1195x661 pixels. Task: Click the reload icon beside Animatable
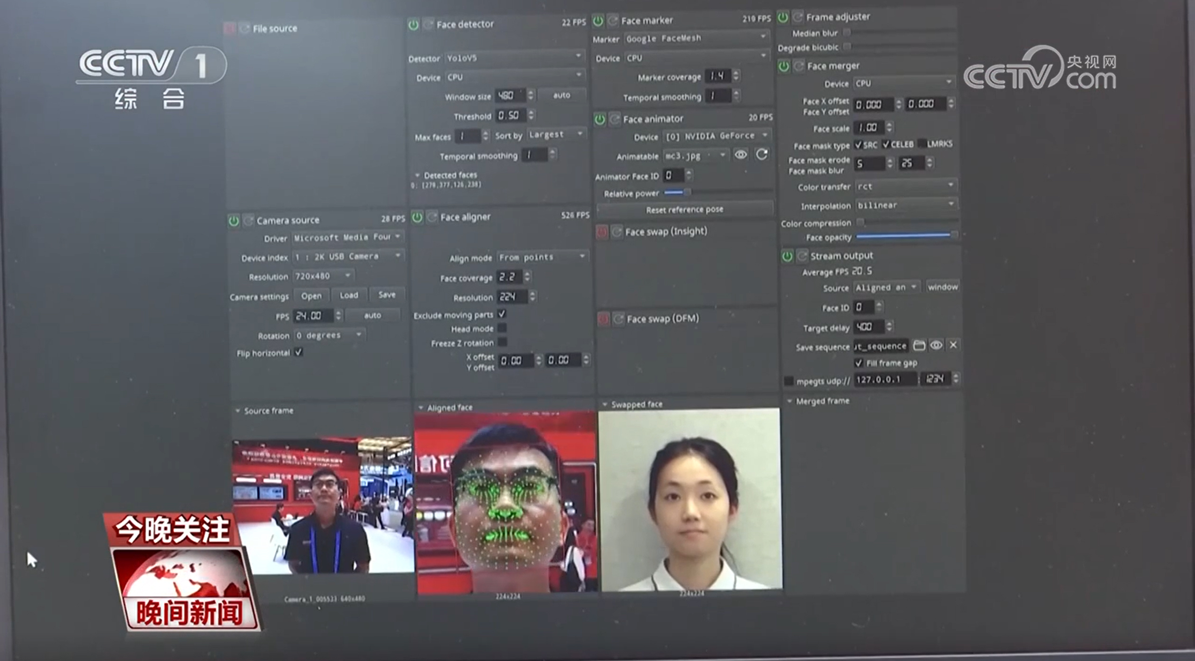coord(762,155)
